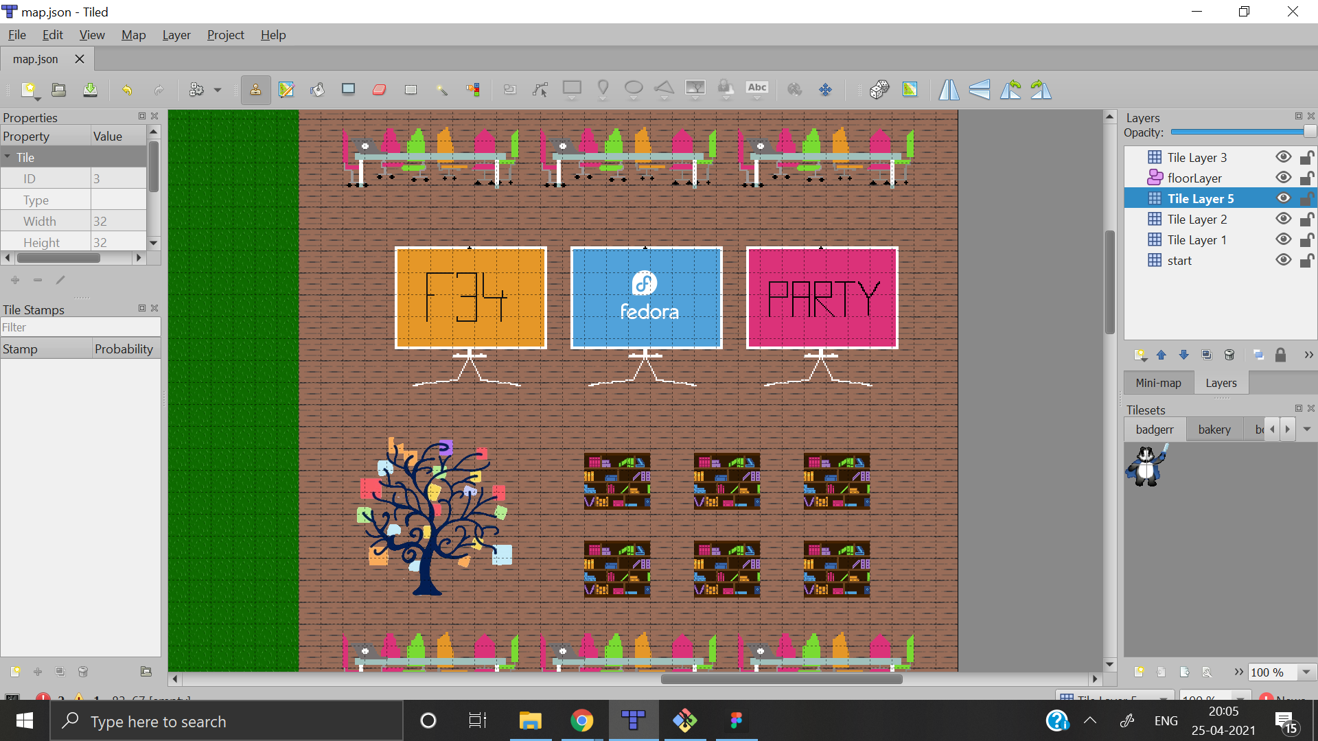Select the Insert Polygon tool
The height and width of the screenshot is (741, 1318).
664,90
